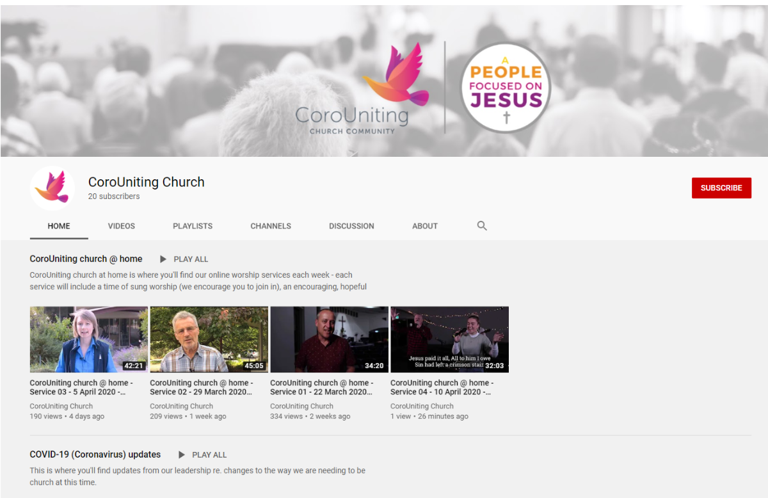
Task: Open the 'CoroUniting church @ home' section title
Action: pos(86,259)
